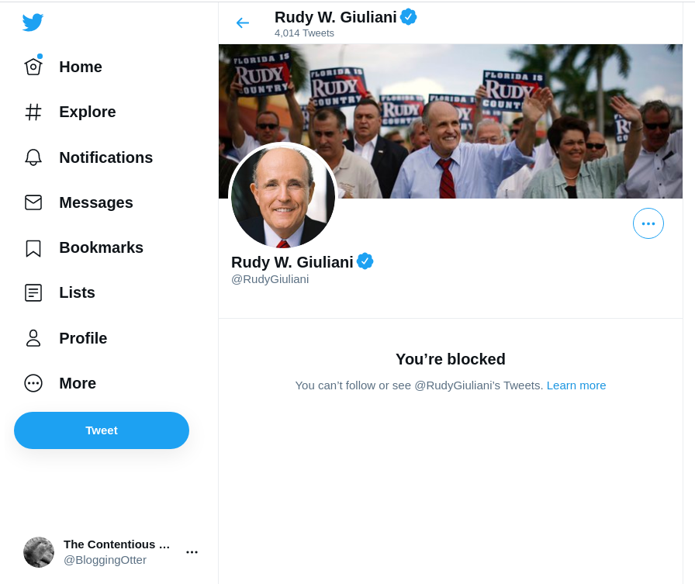Open profile options three-dot button
Screen dimensions: 695x584
648,223
